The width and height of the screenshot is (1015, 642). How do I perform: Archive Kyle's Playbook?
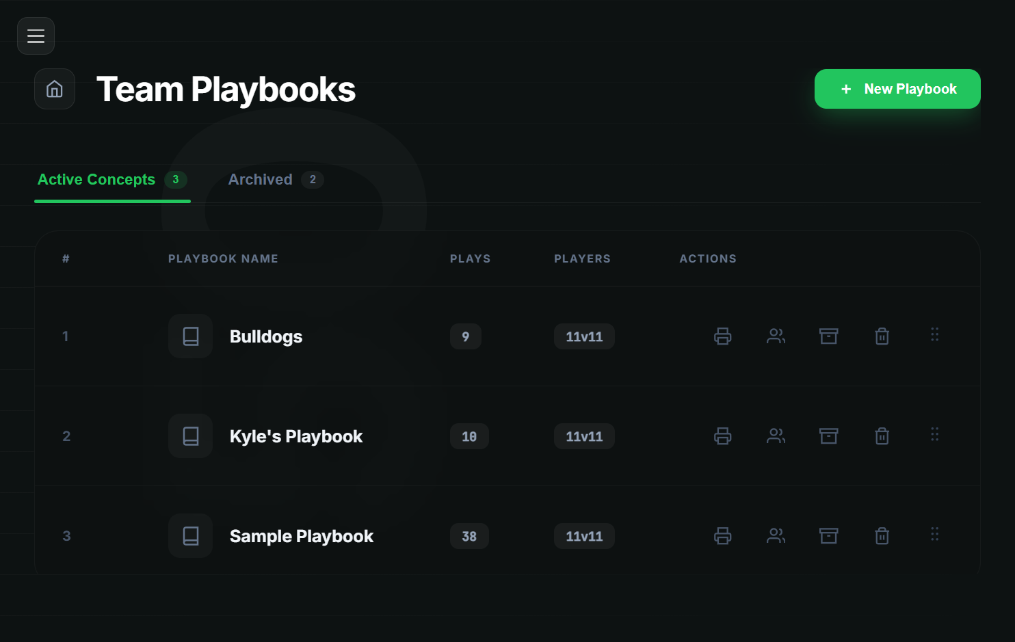829,436
